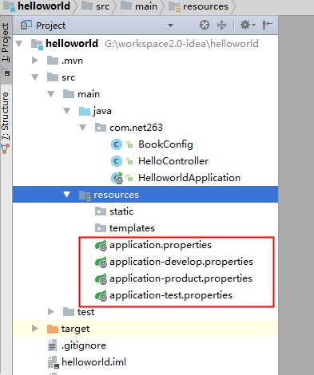Click the application-test.properties Spring icon
Viewport: 314px width, 375px height.
click(x=101, y=295)
